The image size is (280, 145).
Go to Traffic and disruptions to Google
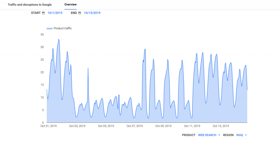click(x=30, y=5)
